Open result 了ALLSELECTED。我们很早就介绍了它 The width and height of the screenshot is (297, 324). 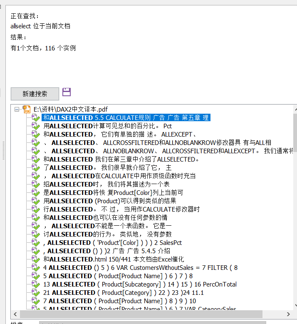click(108, 167)
